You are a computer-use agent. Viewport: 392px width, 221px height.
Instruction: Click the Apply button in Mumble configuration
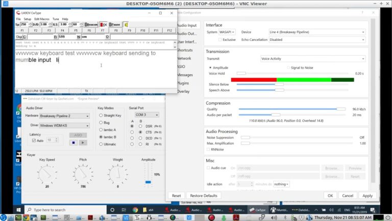tap(367, 196)
